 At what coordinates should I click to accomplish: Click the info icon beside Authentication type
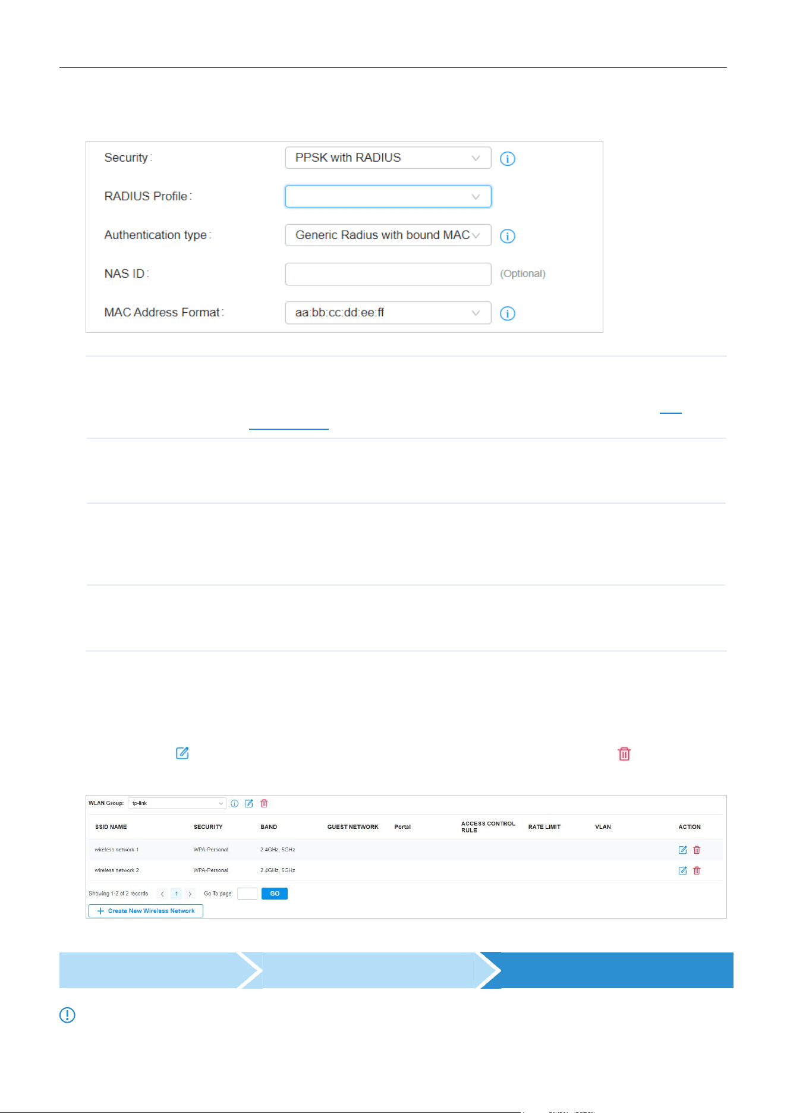[x=507, y=236]
